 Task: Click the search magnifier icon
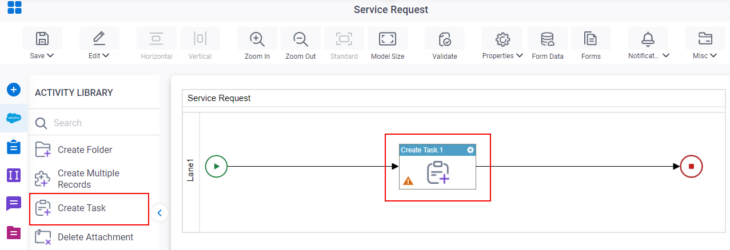tap(41, 123)
